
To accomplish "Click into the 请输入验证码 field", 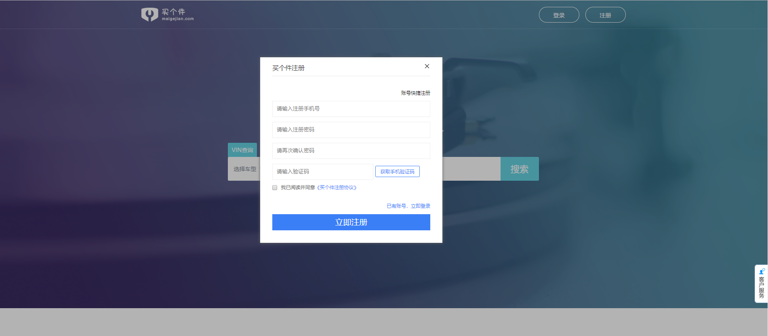I will (322, 172).
